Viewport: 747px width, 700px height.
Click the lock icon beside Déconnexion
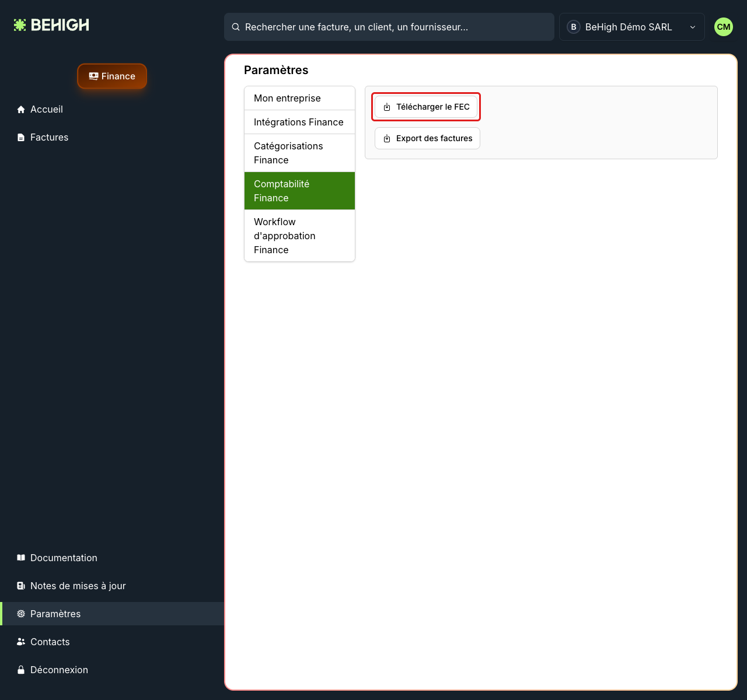pos(21,670)
